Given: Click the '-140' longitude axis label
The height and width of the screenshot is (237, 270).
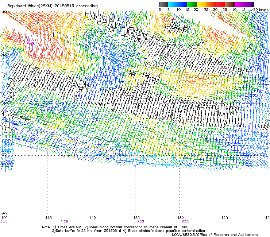Looking at the screenshot, I should tap(91, 218).
